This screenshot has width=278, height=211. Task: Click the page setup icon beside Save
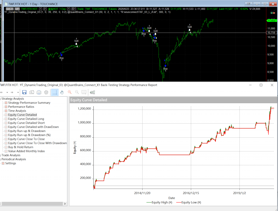(x=31, y=92)
